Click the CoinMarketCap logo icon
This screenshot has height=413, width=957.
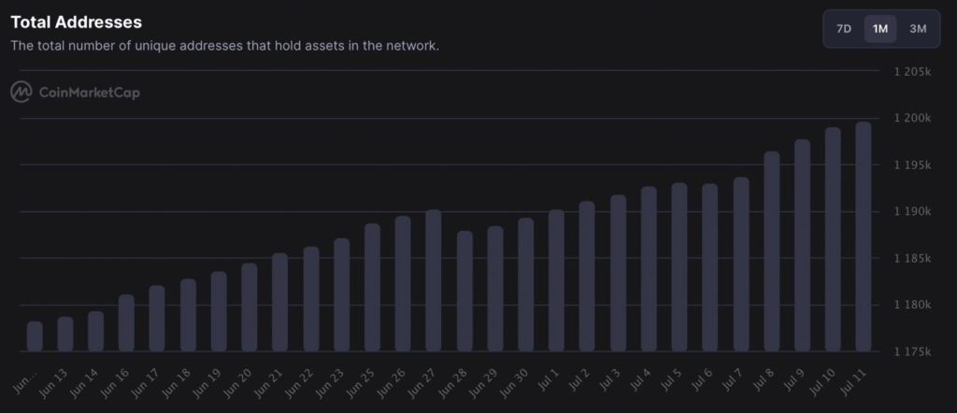[21, 93]
